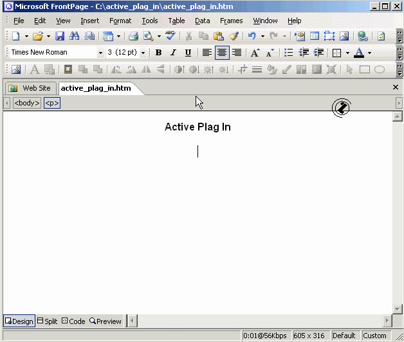The image size is (404, 342).
Task: Toggle Italic formatting
Action: click(173, 53)
